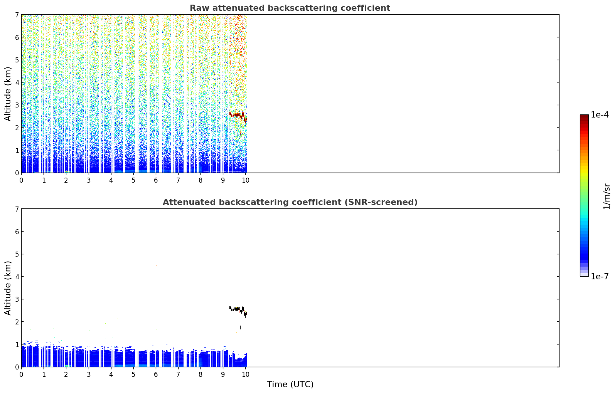
Task: Click the 7 km tick on upper altitude axis
Action: click(x=17, y=15)
